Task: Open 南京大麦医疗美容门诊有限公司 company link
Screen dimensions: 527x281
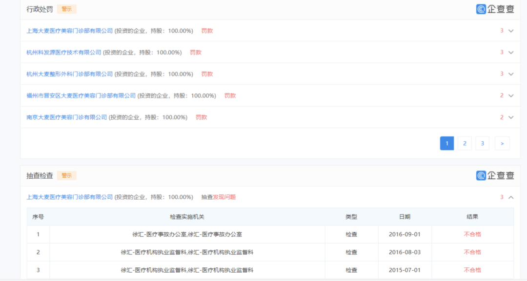Action: (66, 117)
